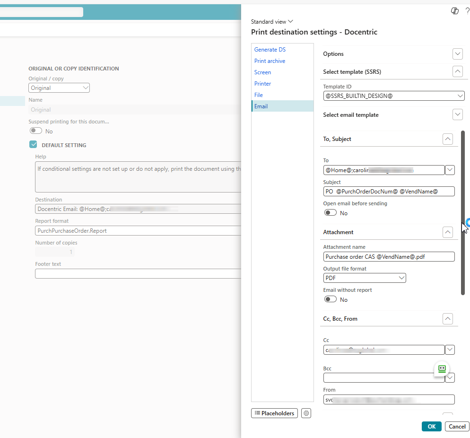Image resolution: width=470 pixels, height=438 pixels.
Task: Open the To field dropdown arrow
Action: 450,170
